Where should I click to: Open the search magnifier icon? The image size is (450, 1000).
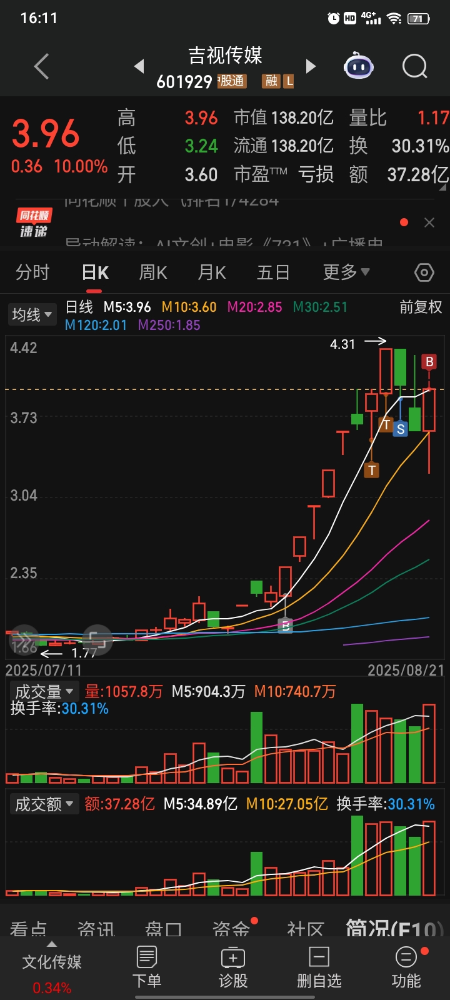tap(414, 66)
